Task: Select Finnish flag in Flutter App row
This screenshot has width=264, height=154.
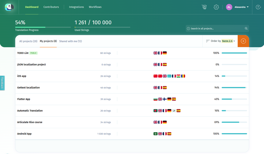Action: coord(165,99)
